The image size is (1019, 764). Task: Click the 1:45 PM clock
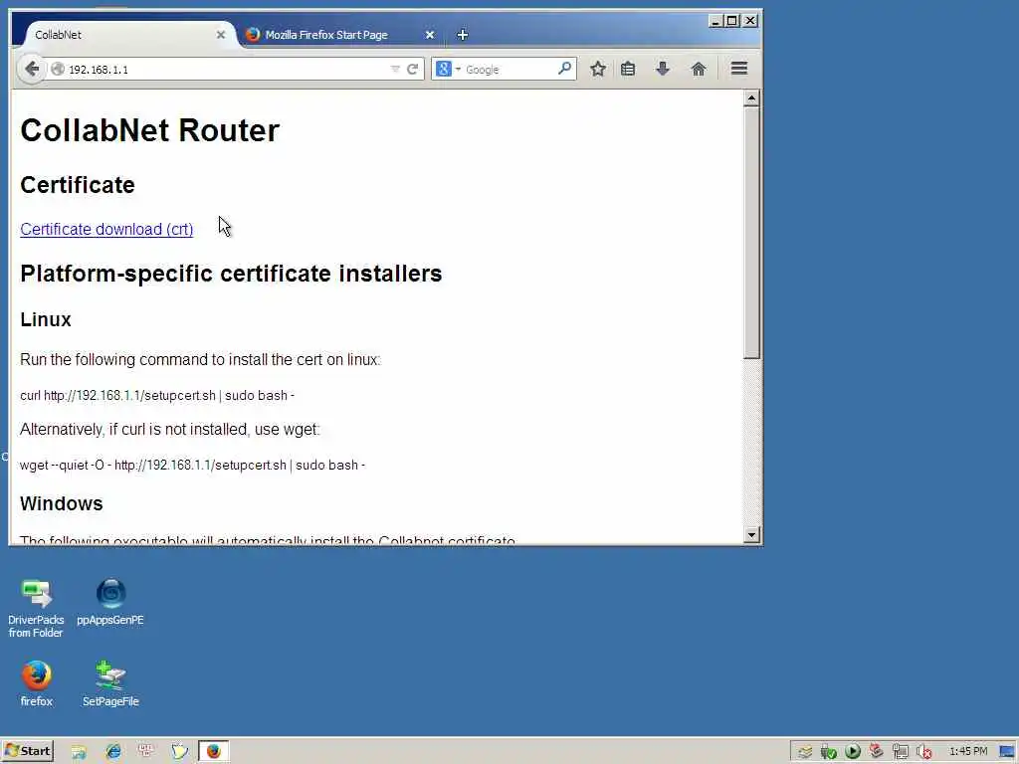(x=967, y=752)
